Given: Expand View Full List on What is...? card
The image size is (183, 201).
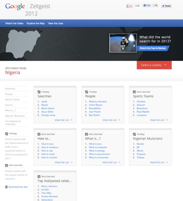Looking at the screenshot, I should click(111, 162).
